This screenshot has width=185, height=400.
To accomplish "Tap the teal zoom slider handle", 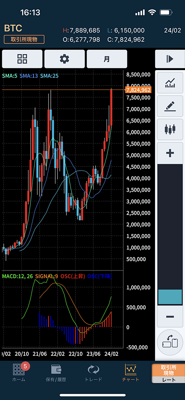I will pyautogui.click(x=170, y=297).
